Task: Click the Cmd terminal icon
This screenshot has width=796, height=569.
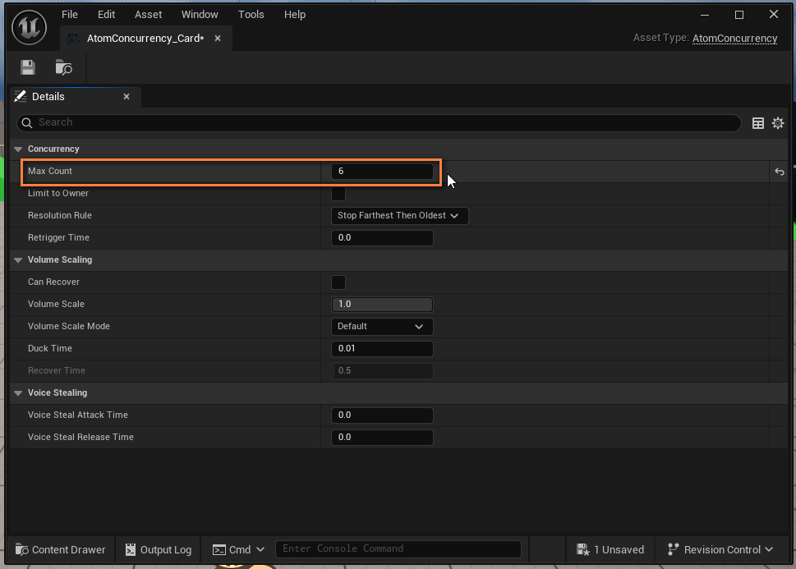Action: pos(219,550)
